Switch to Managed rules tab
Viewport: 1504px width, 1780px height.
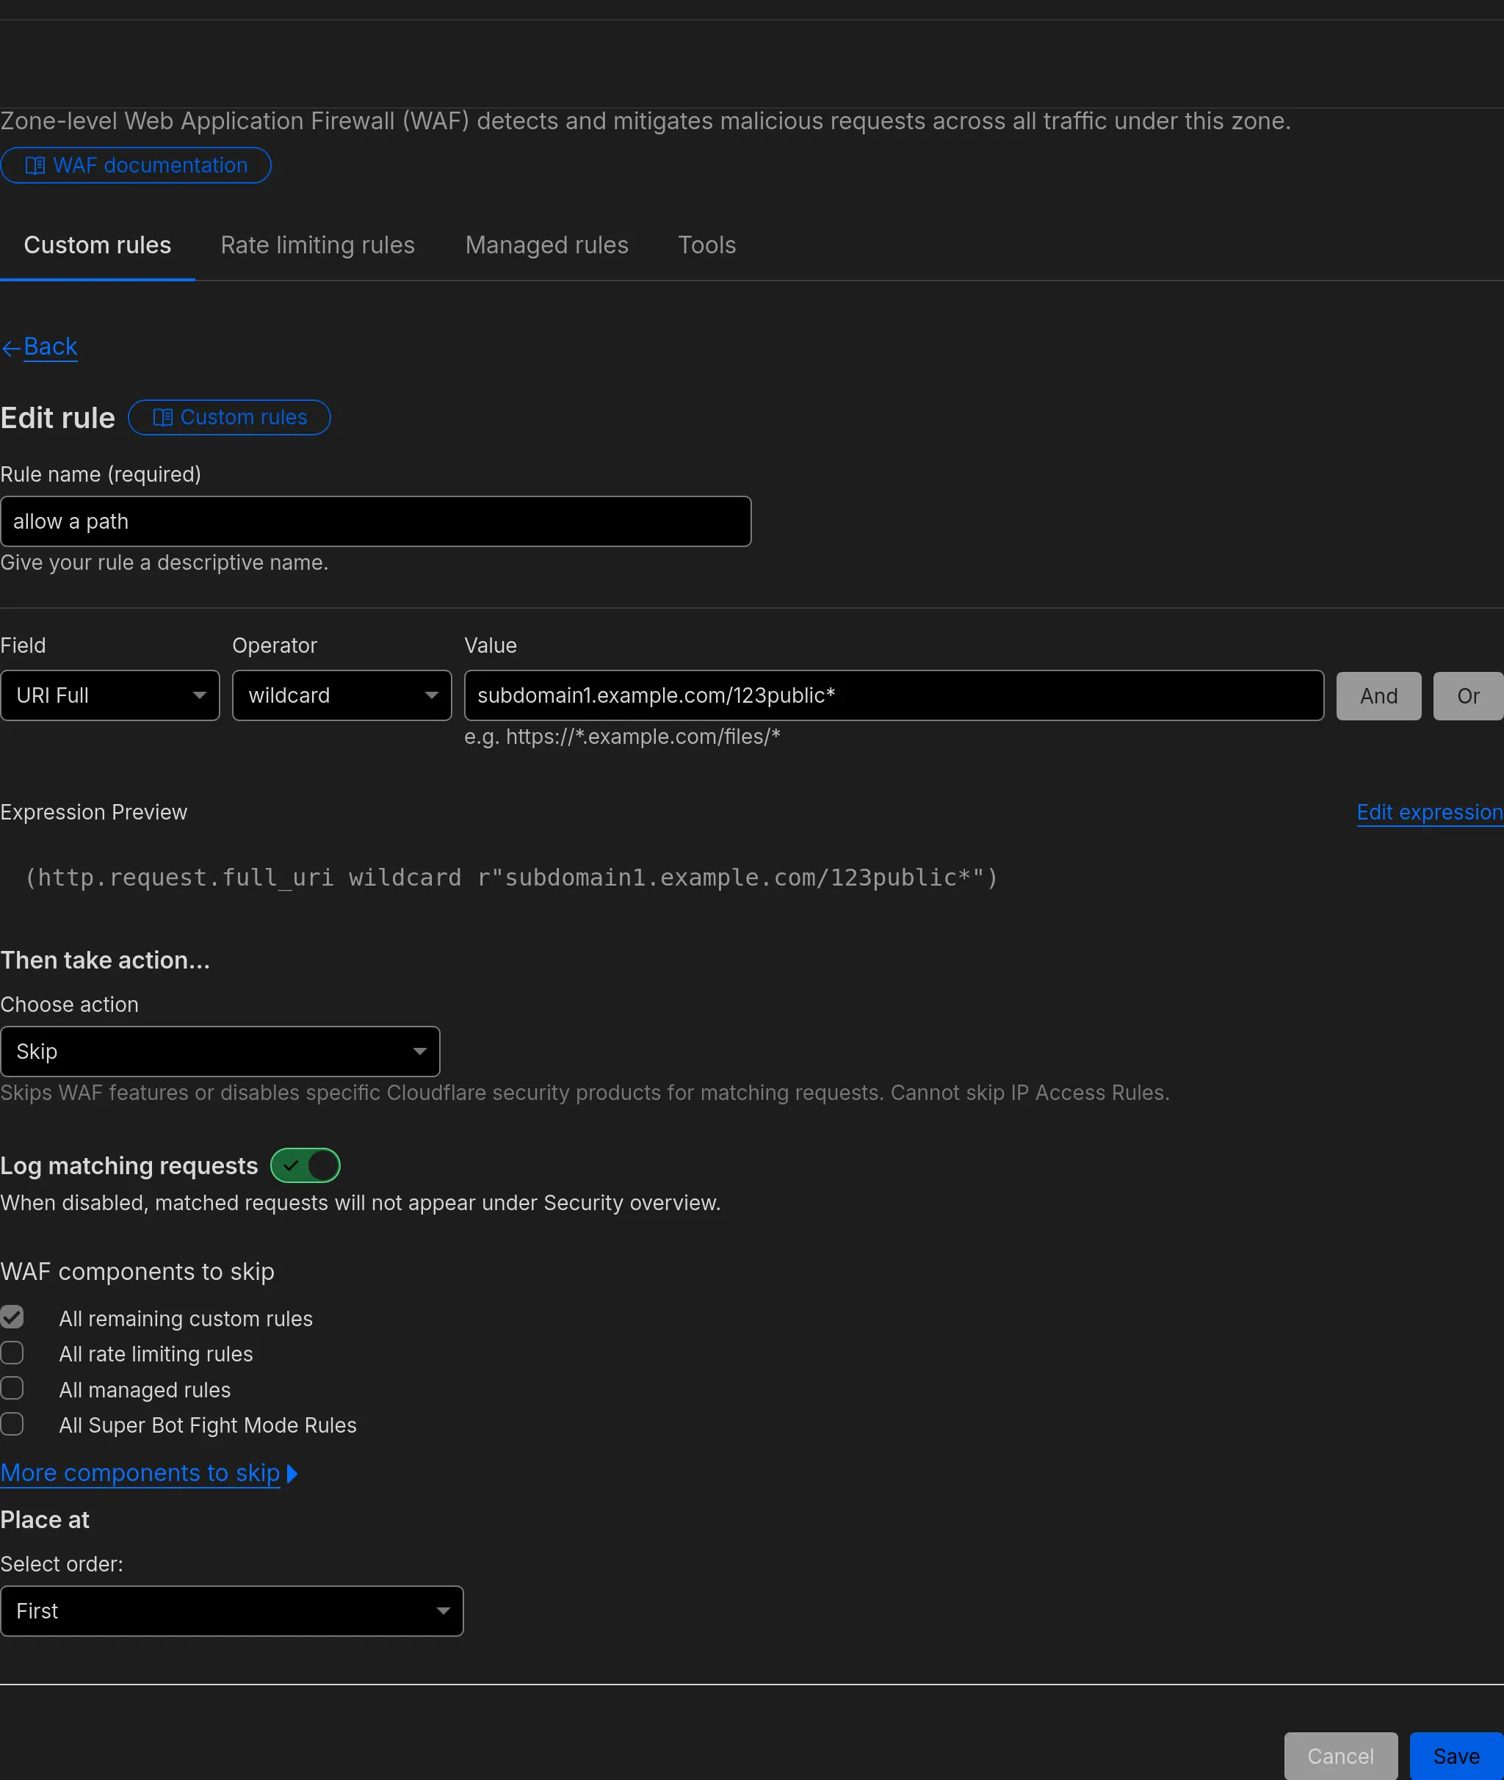(x=546, y=245)
